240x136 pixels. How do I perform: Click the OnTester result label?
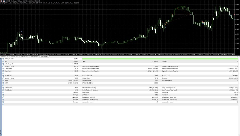[167, 81]
